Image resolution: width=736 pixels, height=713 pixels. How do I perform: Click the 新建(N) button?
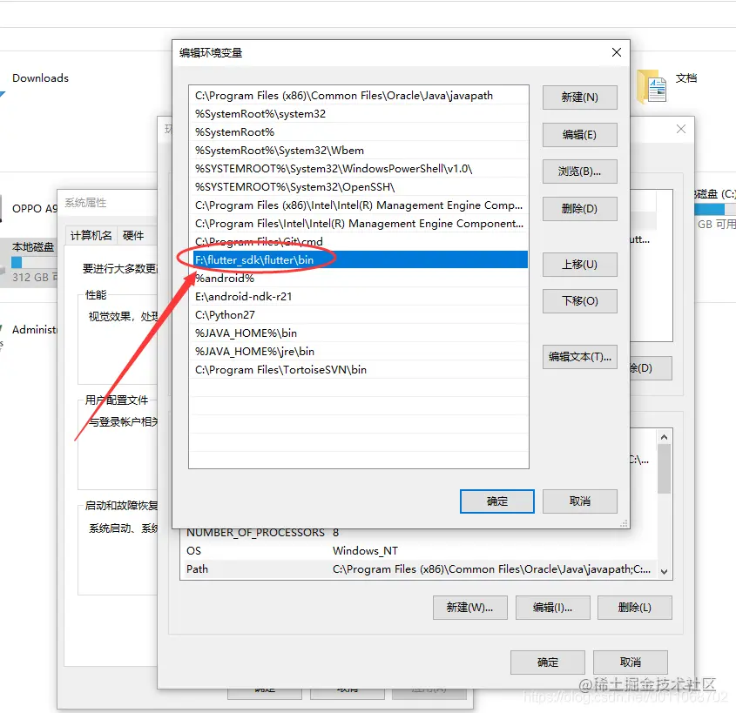click(x=580, y=98)
